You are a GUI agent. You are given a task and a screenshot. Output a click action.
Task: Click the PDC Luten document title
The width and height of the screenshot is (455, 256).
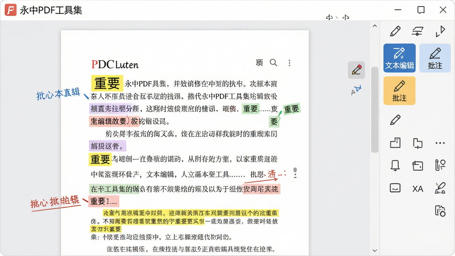115,64
